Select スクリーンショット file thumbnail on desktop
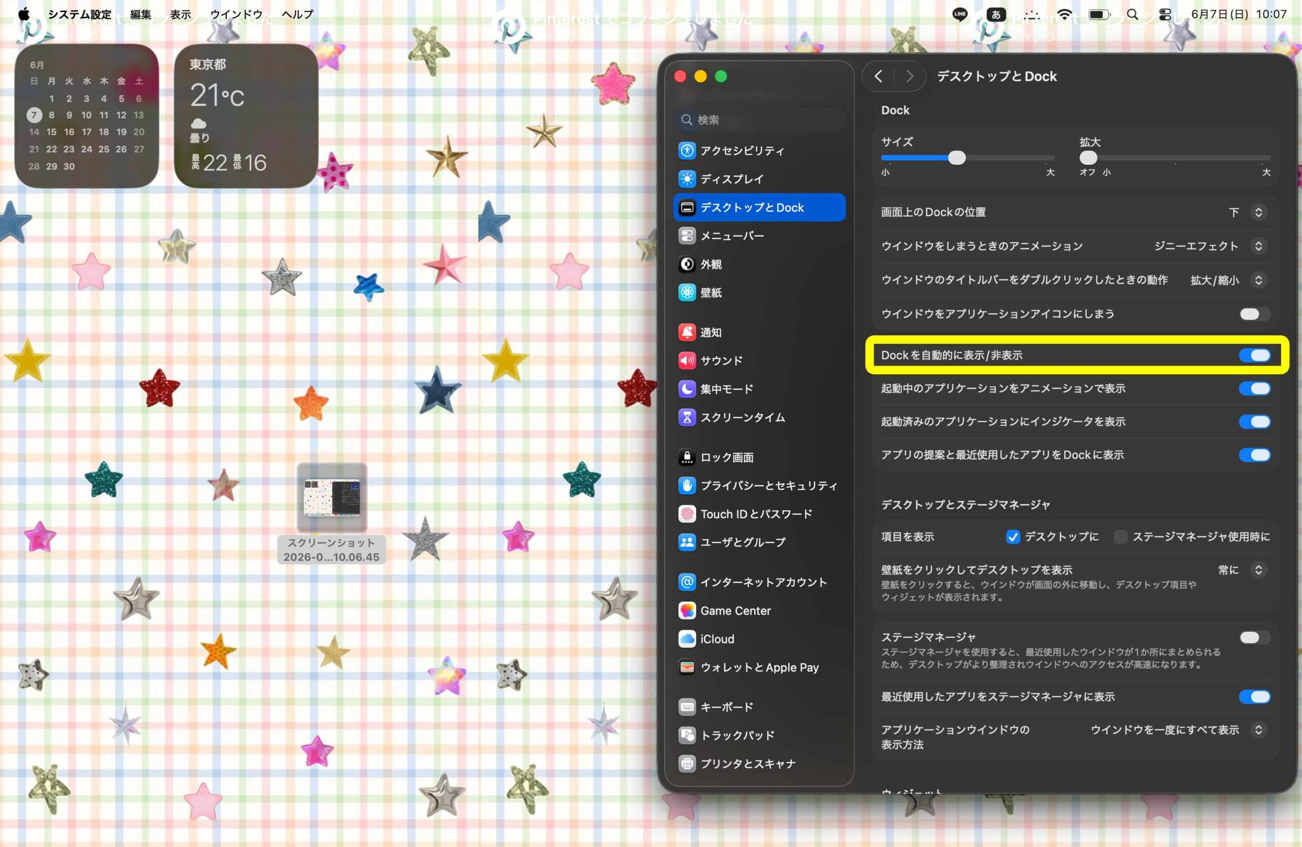This screenshot has width=1302, height=847. click(x=332, y=498)
